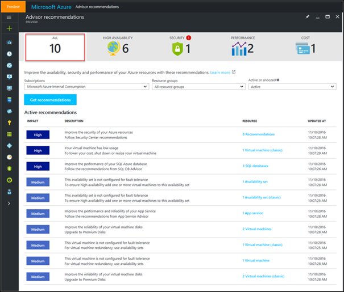Open the 1 Availability set (classic) link

(x=262, y=197)
